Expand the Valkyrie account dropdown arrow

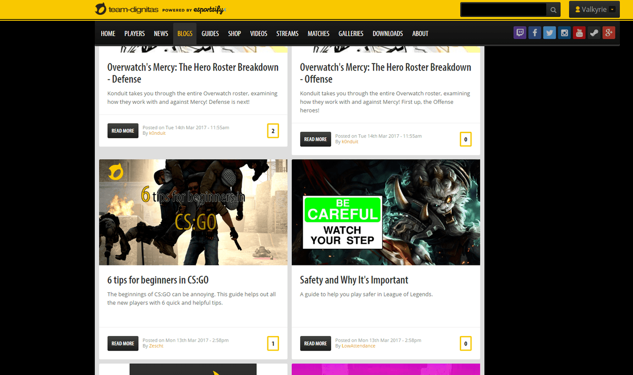coord(612,10)
